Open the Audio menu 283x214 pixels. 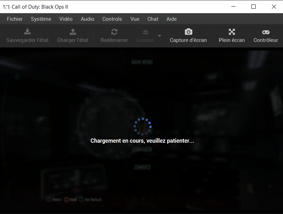point(87,19)
